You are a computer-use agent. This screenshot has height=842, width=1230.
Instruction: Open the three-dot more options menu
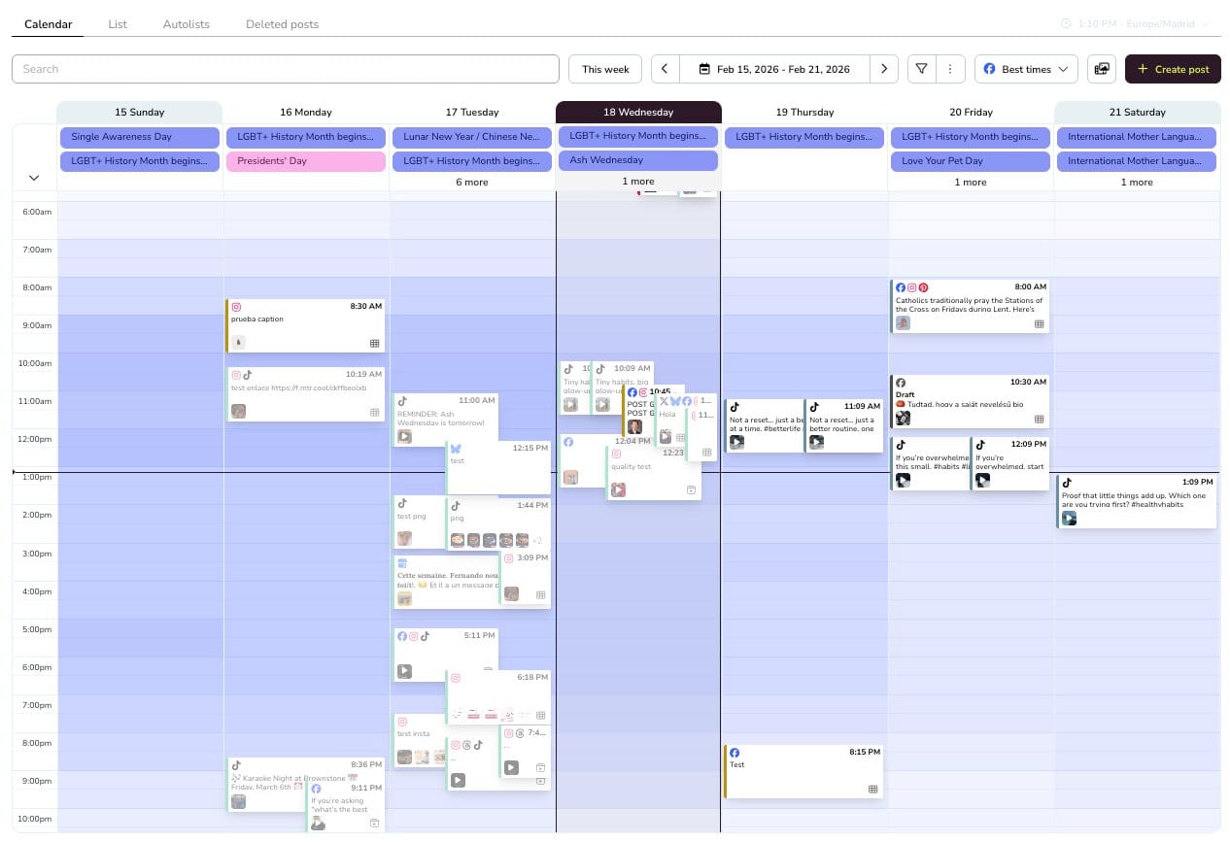(x=949, y=69)
